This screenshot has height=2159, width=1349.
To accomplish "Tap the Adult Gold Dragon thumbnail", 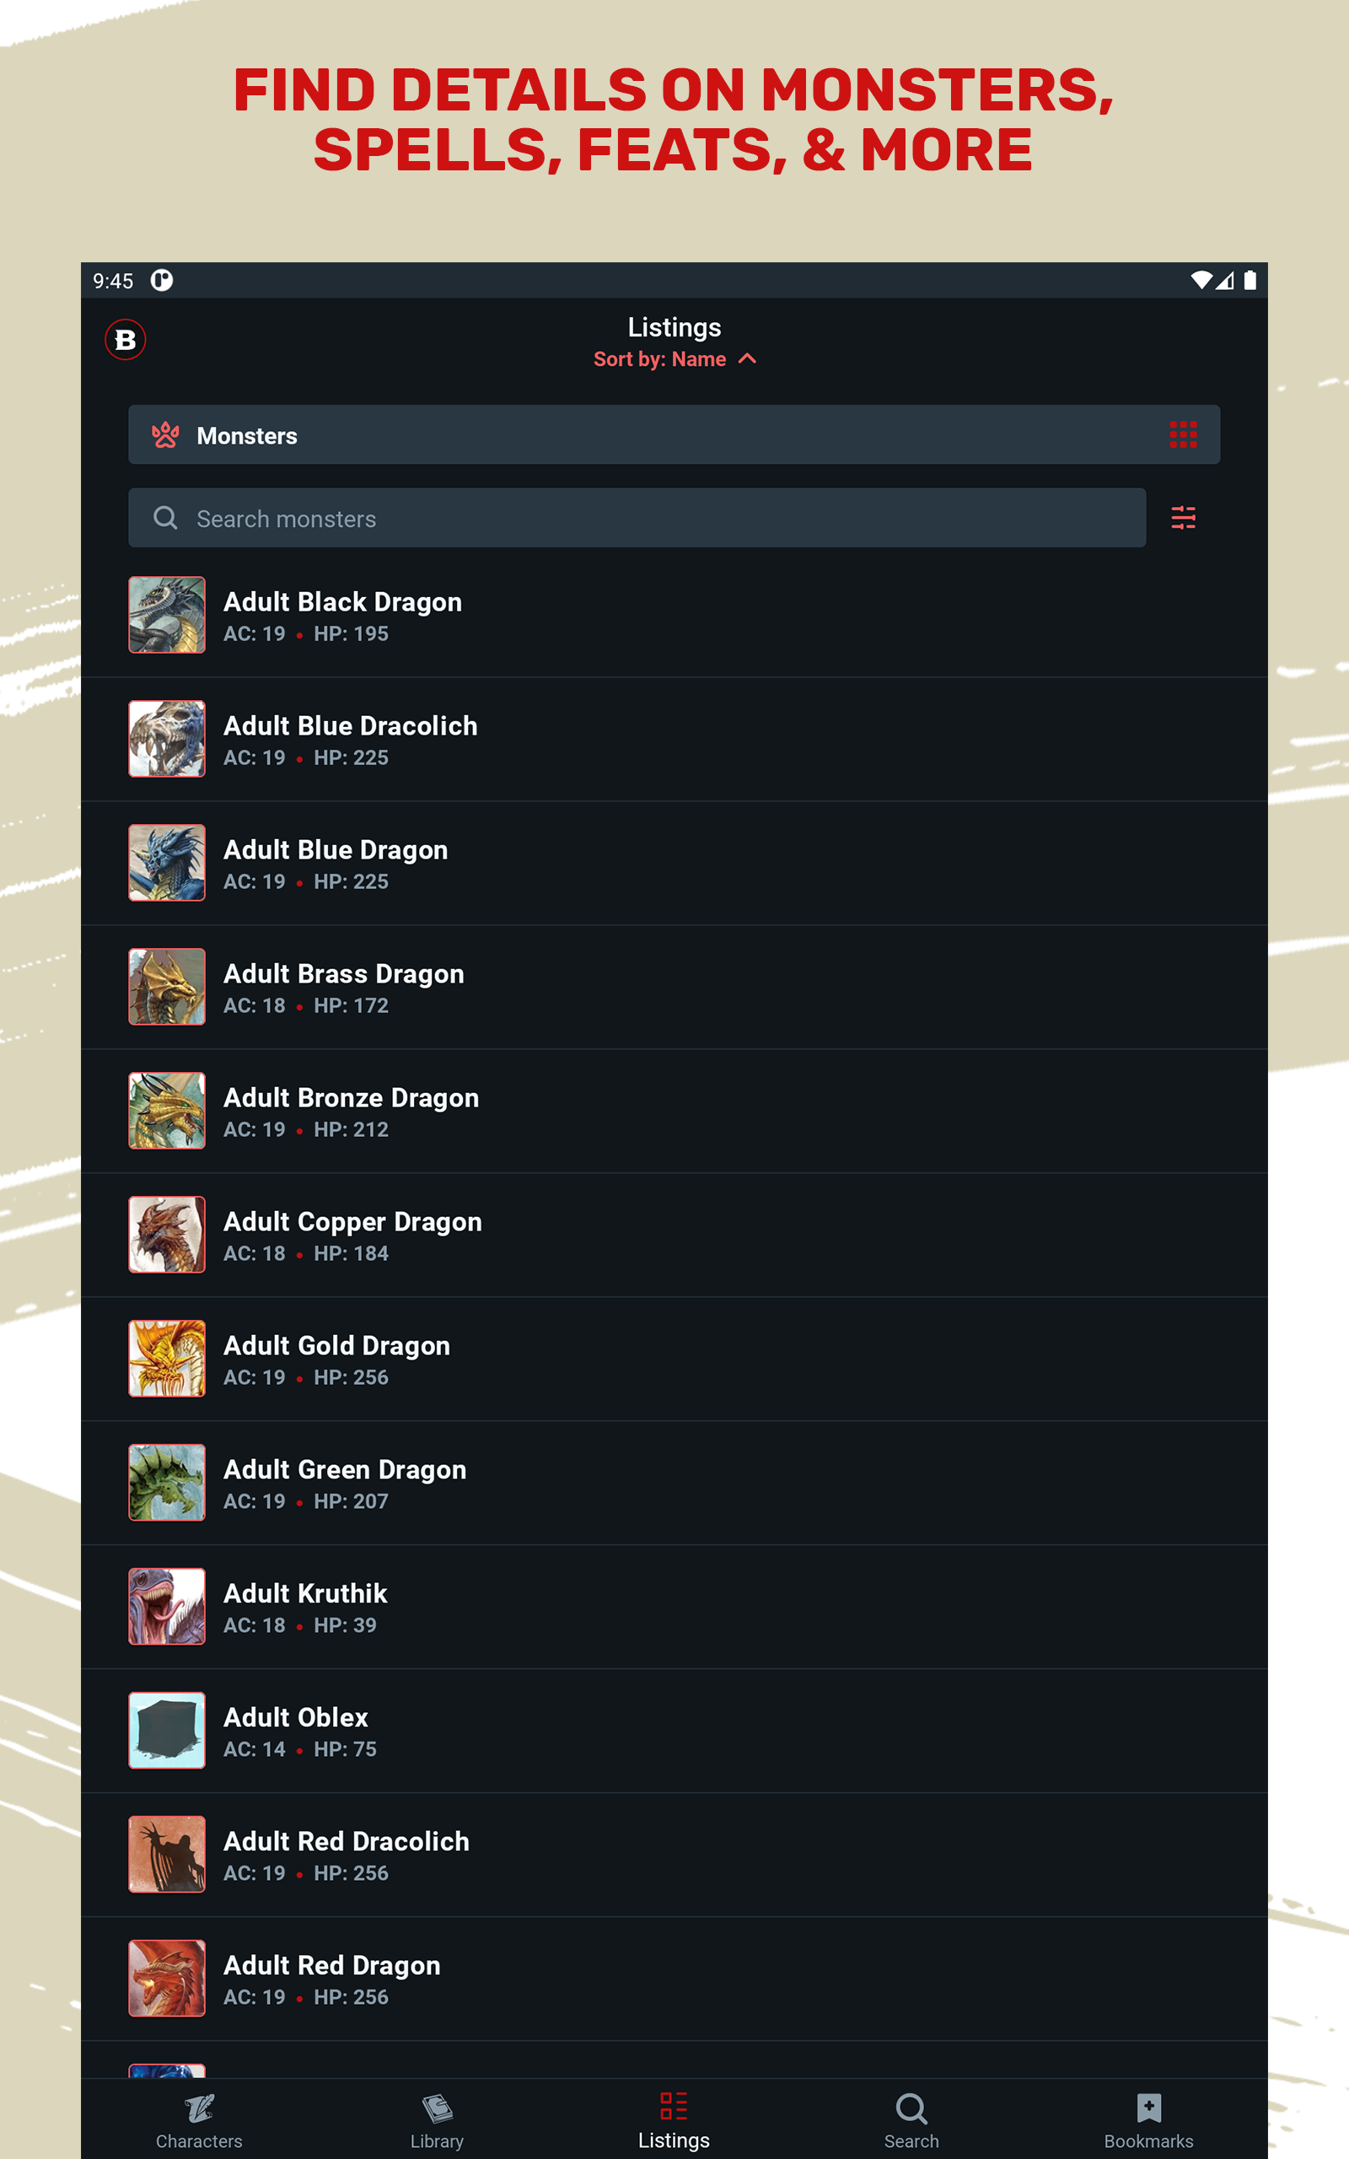I will pyautogui.click(x=167, y=1358).
